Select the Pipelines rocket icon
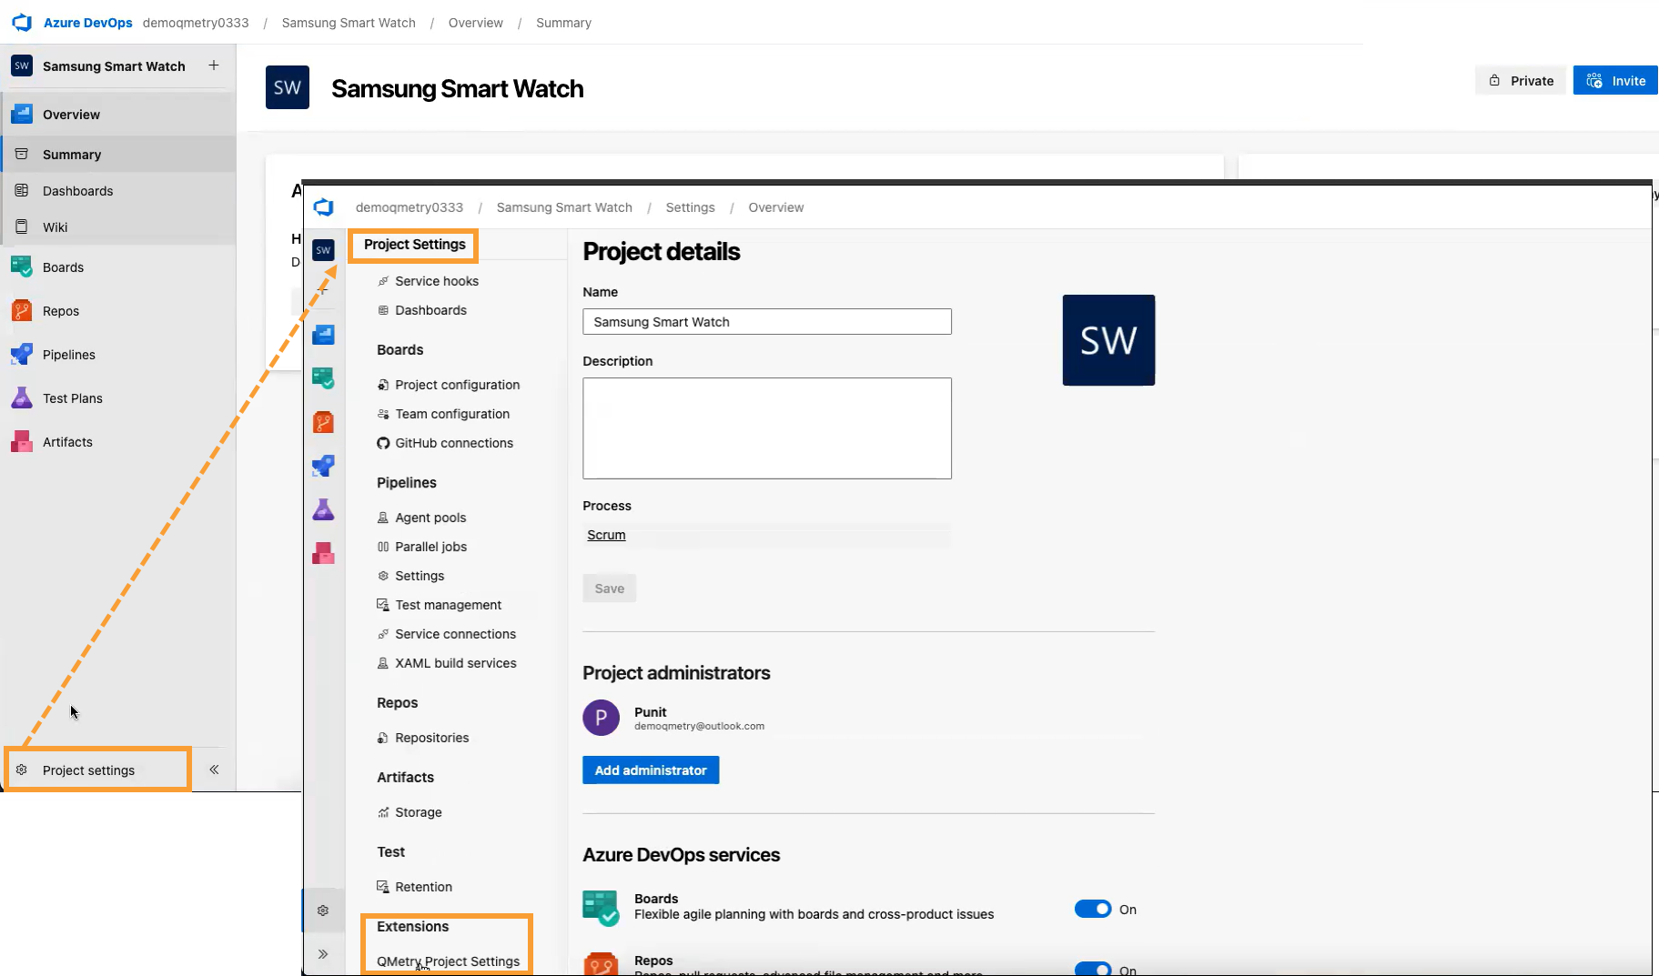 pos(21,354)
